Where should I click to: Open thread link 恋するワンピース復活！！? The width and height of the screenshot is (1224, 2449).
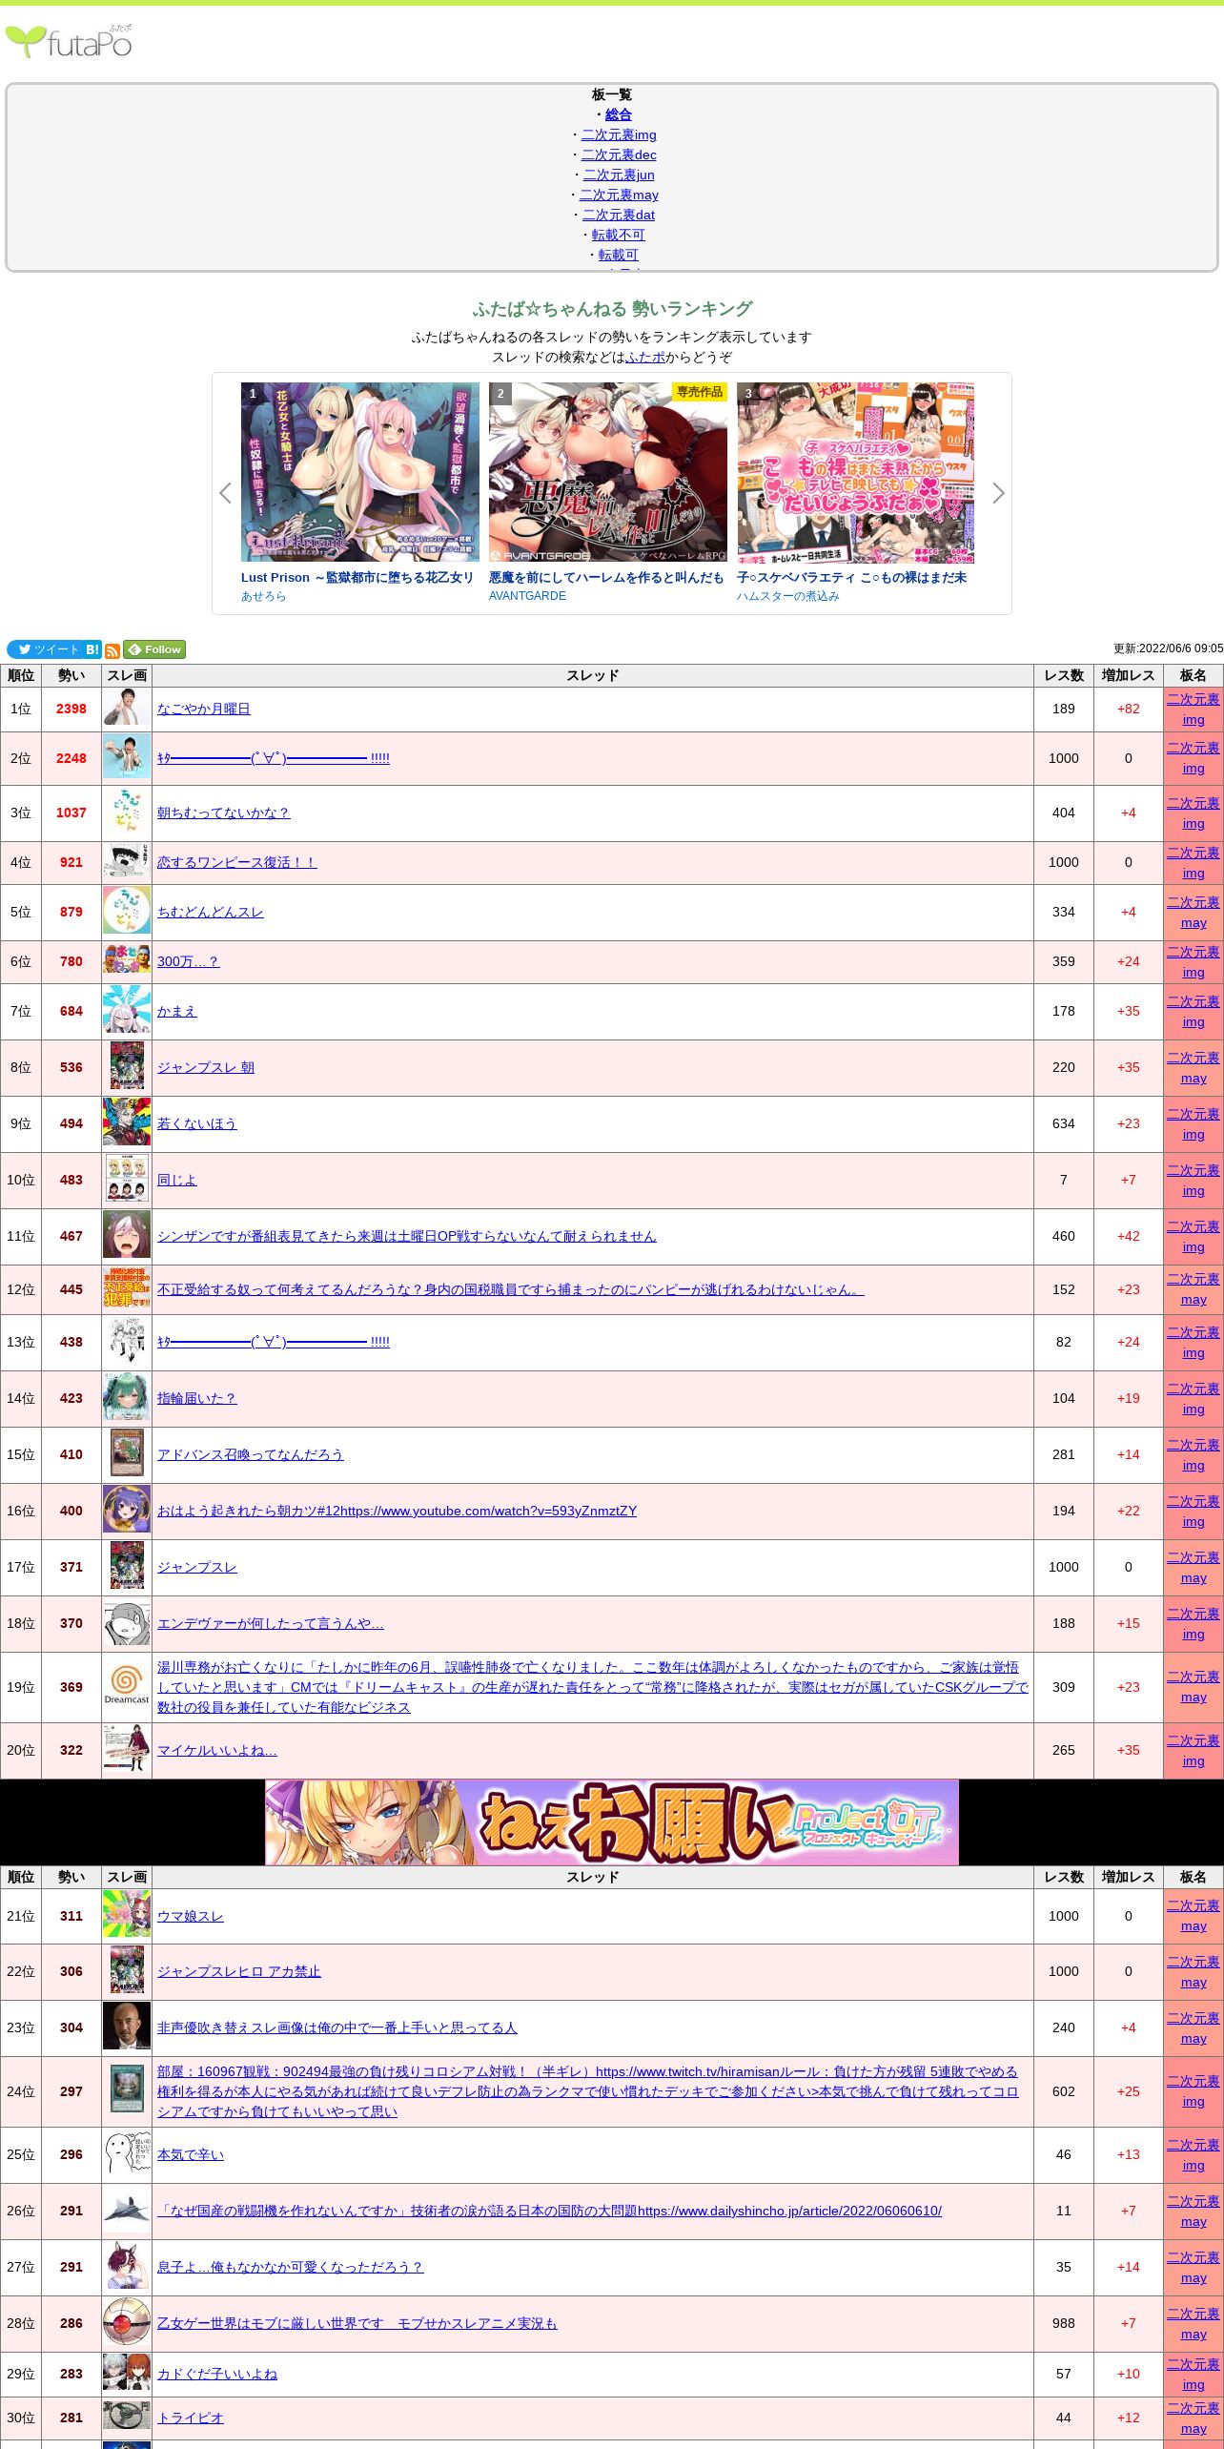(x=236, y=862)
